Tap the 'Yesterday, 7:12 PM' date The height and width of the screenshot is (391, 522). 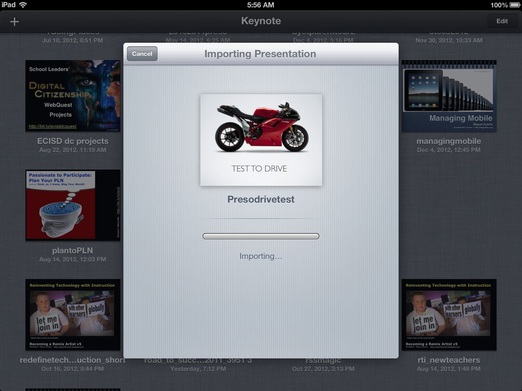(198, 369)
